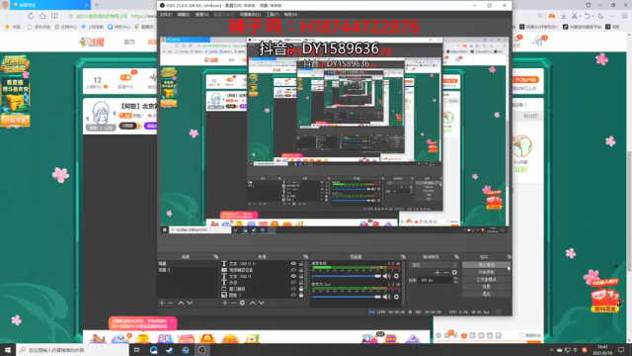
Task: Move scene down in OBS scenes list
Action: 190,303
